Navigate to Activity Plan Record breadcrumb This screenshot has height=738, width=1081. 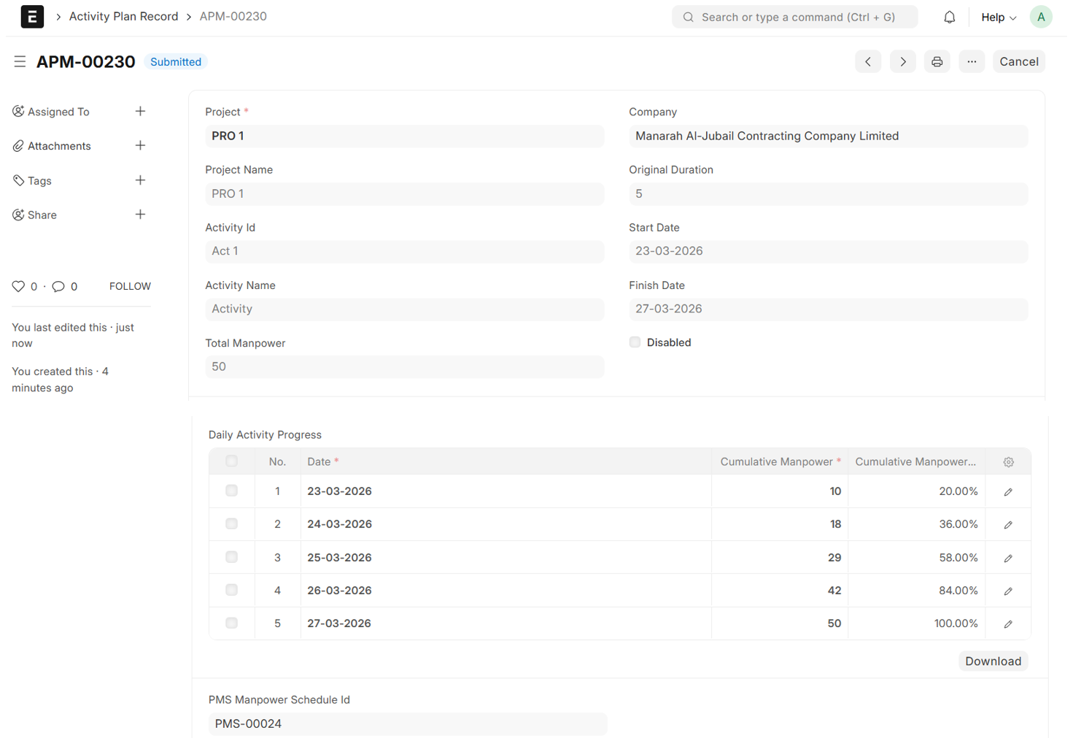pyautogui.click(x=123, y=16)
